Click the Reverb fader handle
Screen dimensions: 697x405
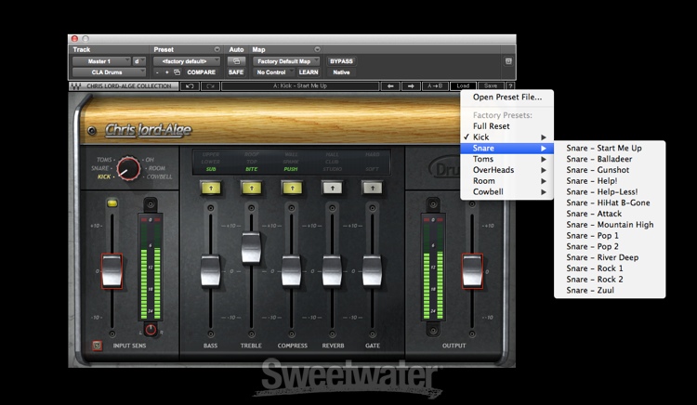click(x=332, y=271)
